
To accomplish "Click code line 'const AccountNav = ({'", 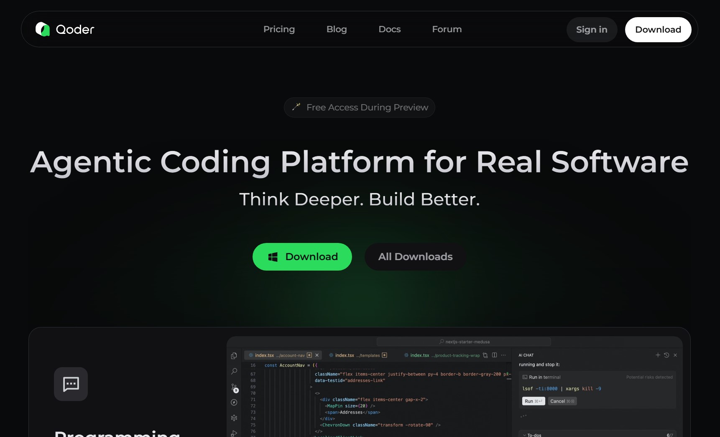I will click(x=291, y=365).
